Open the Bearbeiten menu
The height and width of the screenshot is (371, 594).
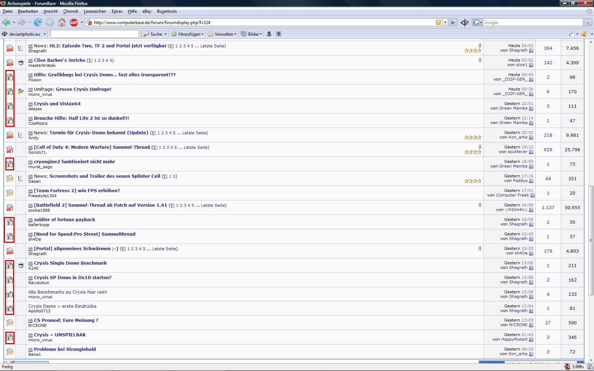[x=28, y=11]
